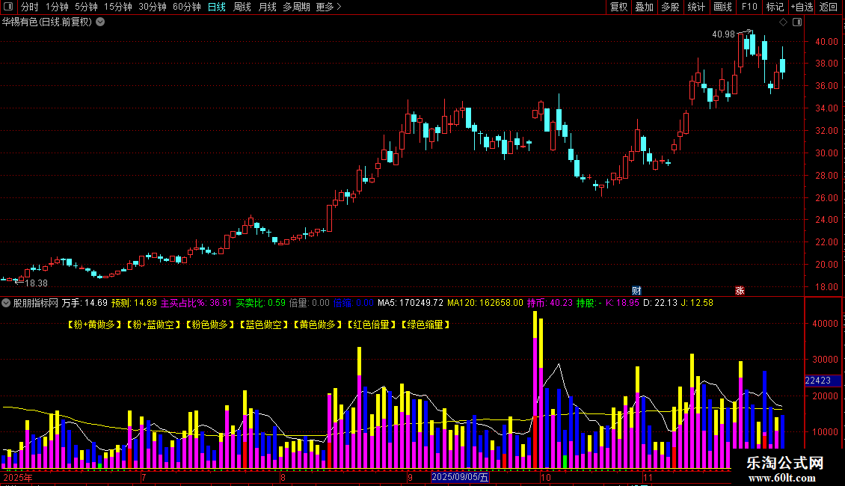Click the 30.00 price axis label
Screen dimensions: 845x486
click(826, 153)
